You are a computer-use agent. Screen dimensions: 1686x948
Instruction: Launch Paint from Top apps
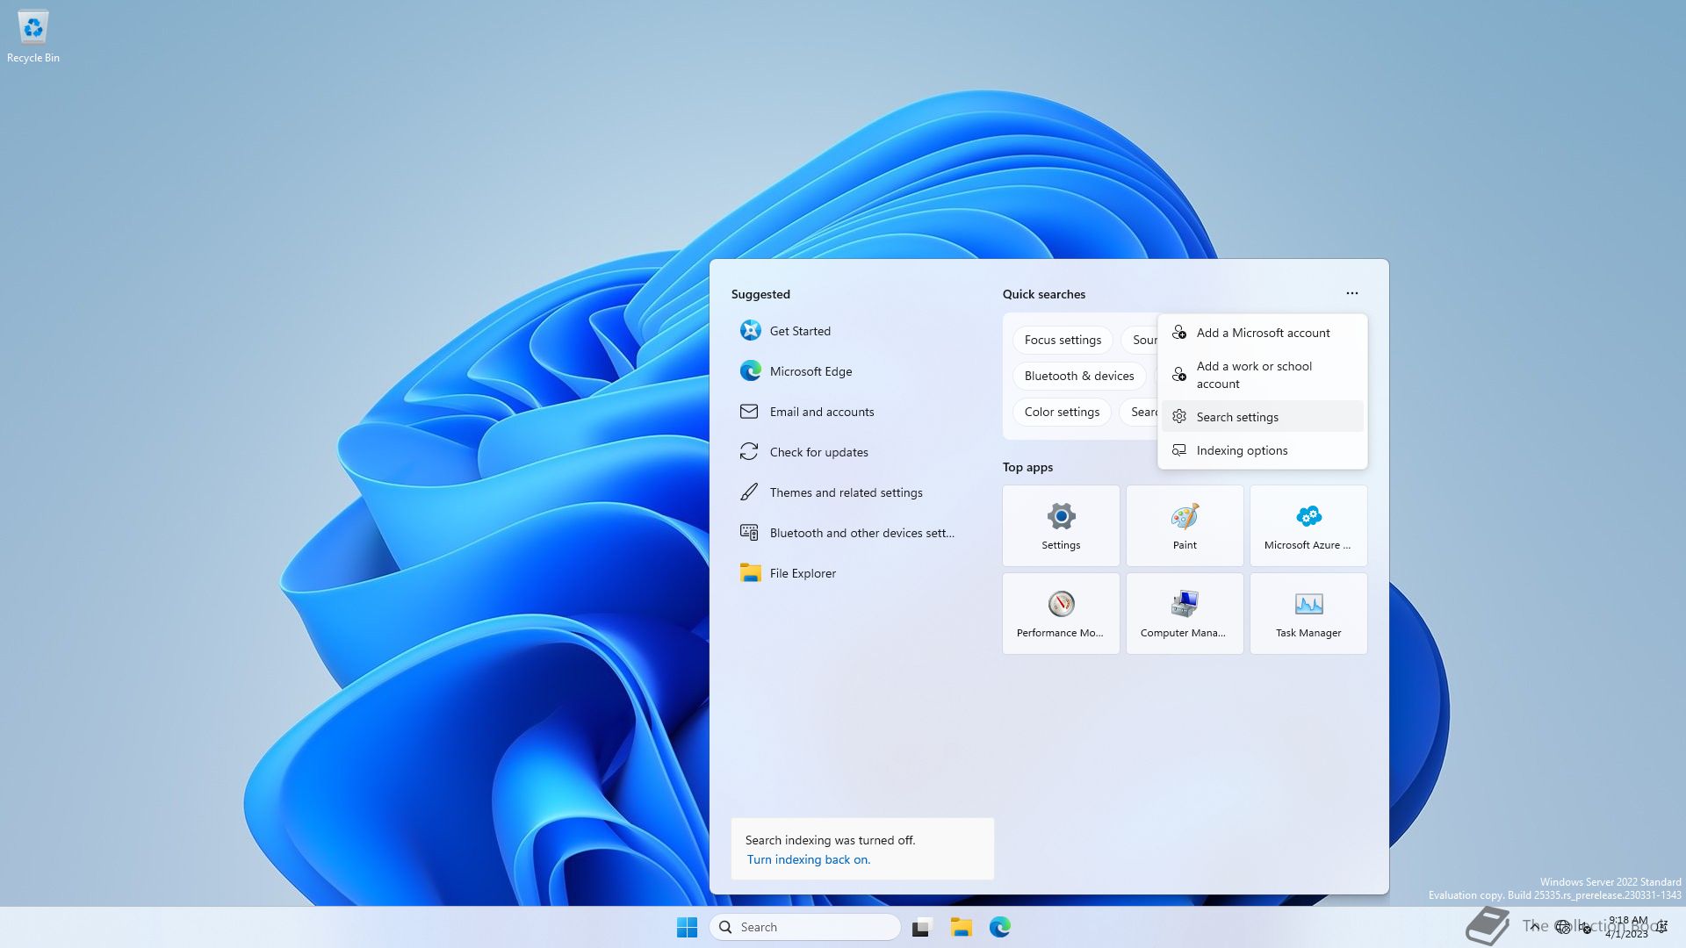pyautogui.click(x=1185, y=526)
